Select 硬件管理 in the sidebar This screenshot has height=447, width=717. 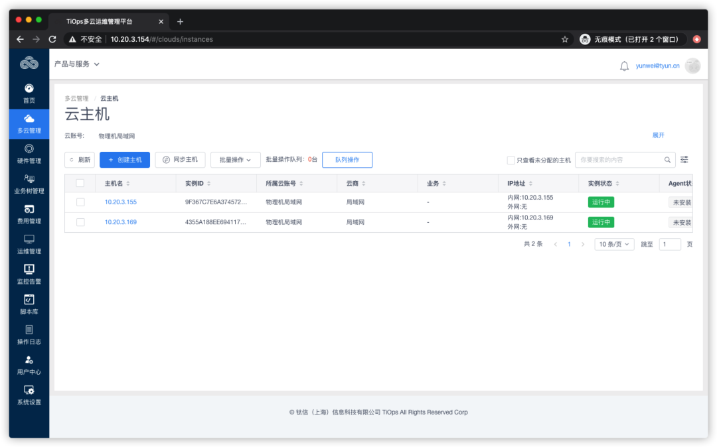(29, 154)
